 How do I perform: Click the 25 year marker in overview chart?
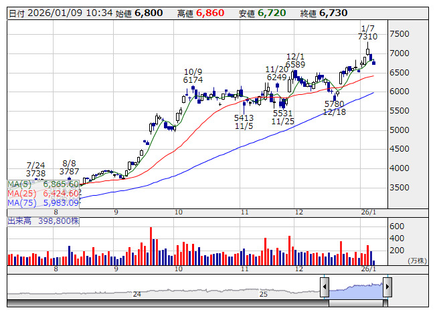[264, 294]
